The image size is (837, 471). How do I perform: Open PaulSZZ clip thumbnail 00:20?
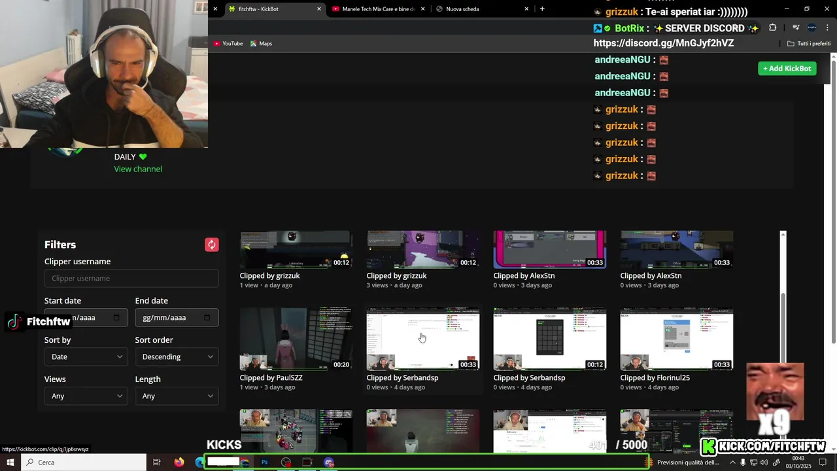[x=296, y=339]
